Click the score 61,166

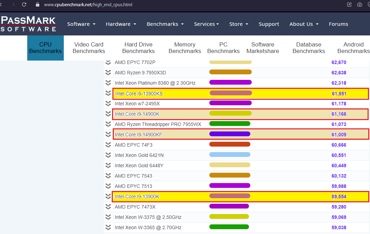(339, 114)
